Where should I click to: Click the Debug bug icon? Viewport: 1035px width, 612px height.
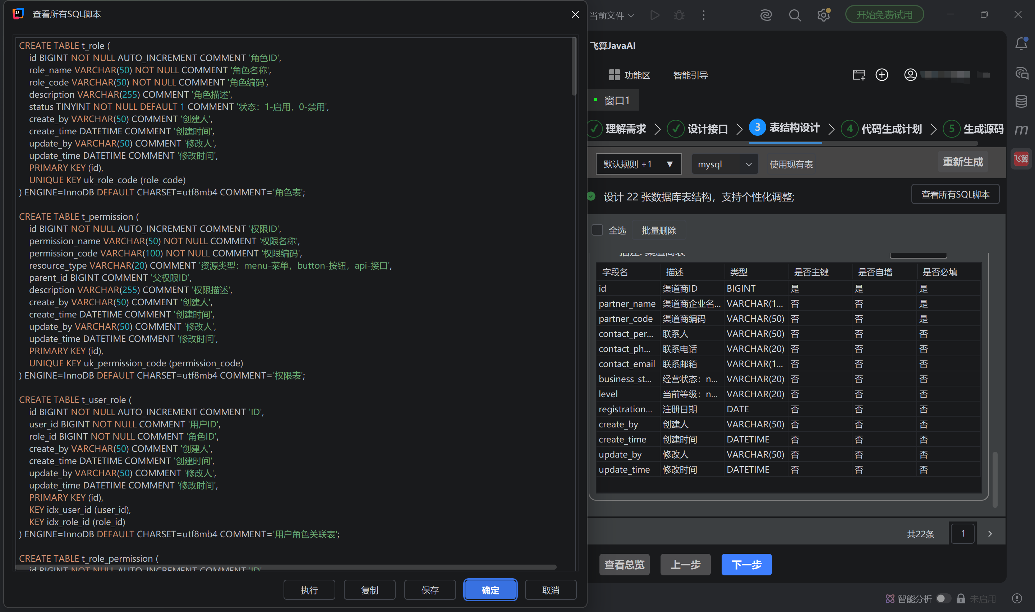(x=679, y=15)
